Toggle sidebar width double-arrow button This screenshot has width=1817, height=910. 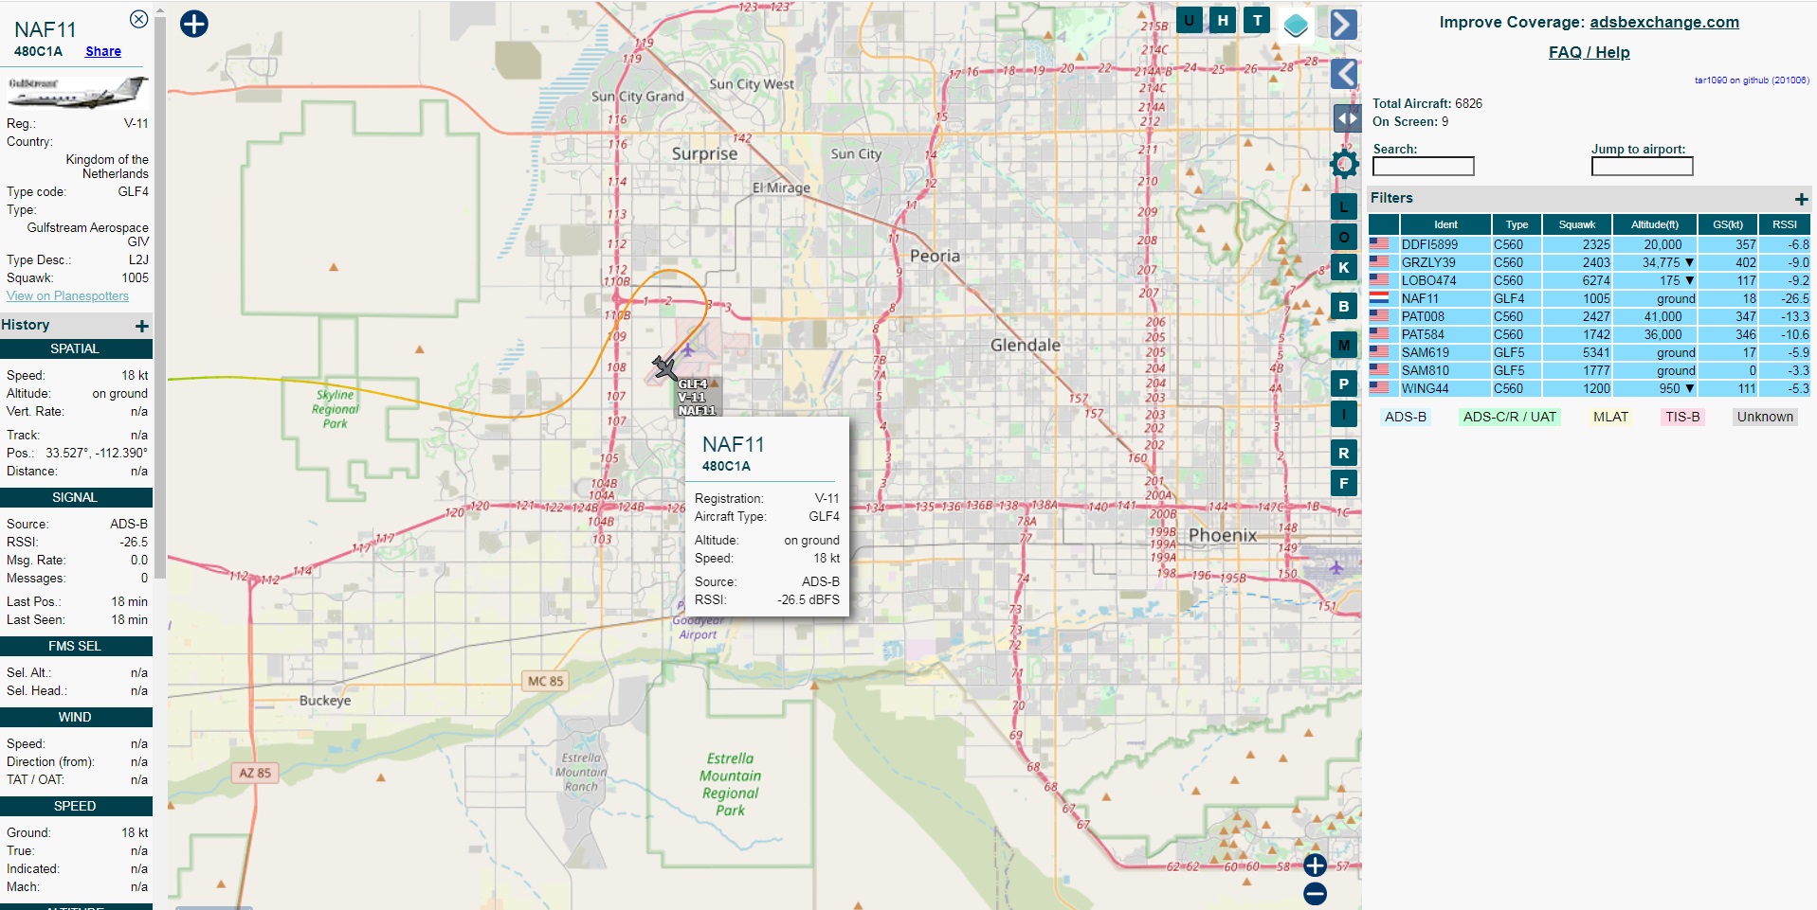pos(1347,118)
